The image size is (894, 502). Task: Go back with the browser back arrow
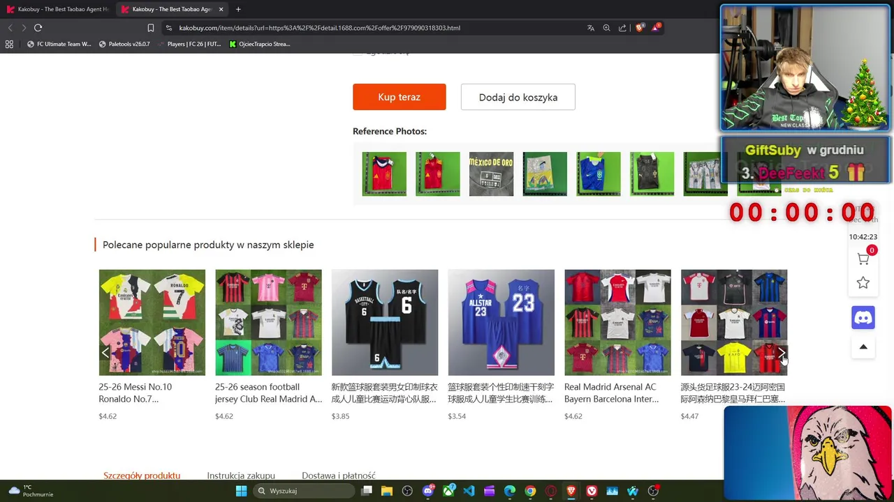(10, 28)
